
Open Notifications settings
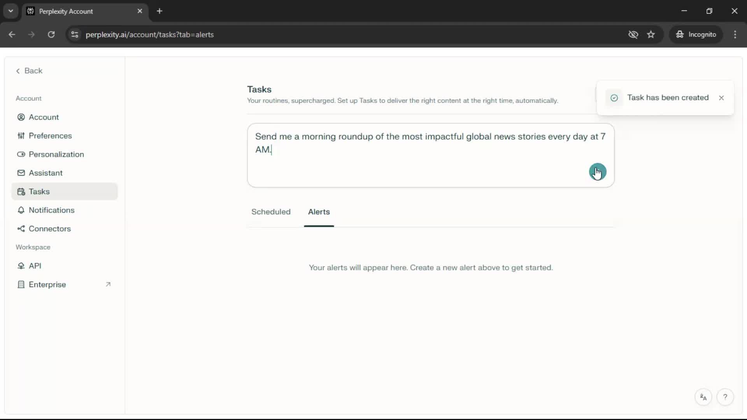[51, 210]
